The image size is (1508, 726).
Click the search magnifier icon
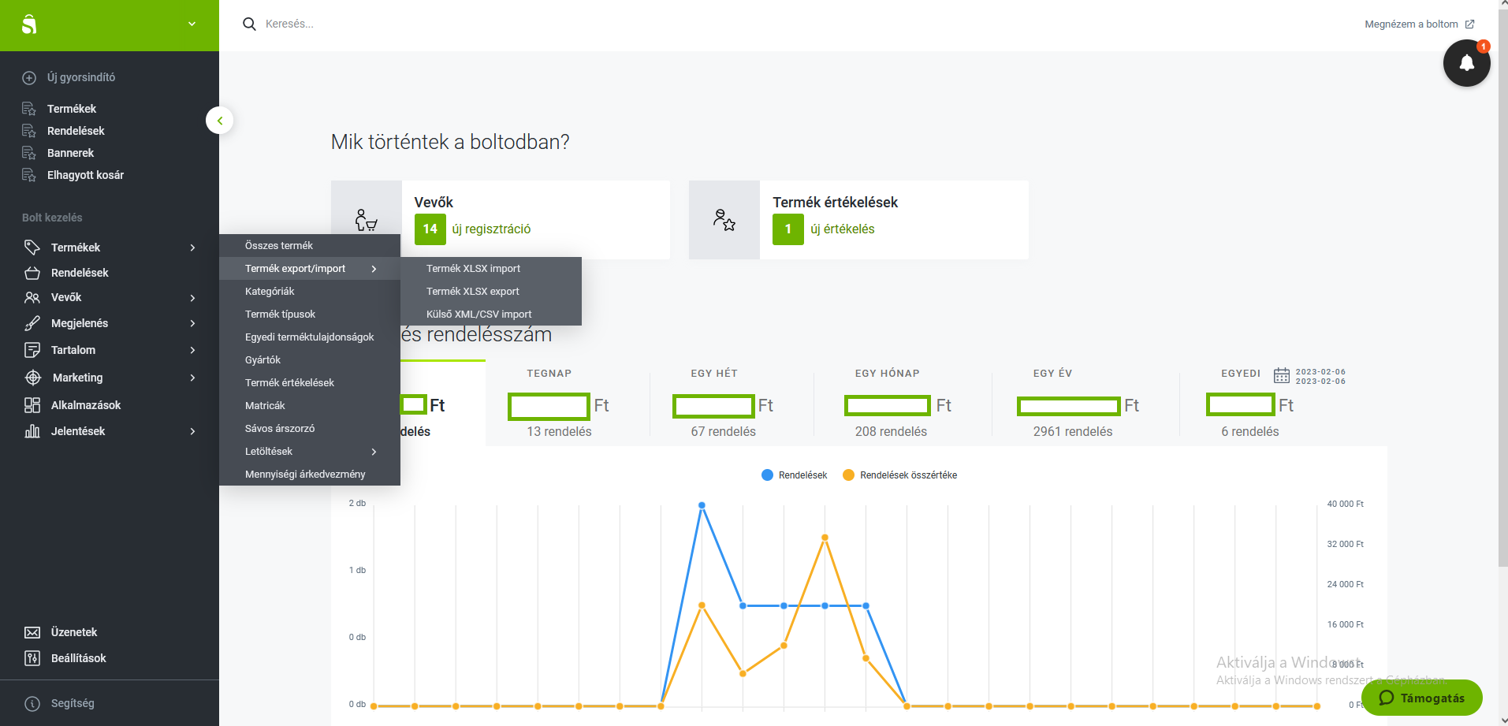click(249, 24)
